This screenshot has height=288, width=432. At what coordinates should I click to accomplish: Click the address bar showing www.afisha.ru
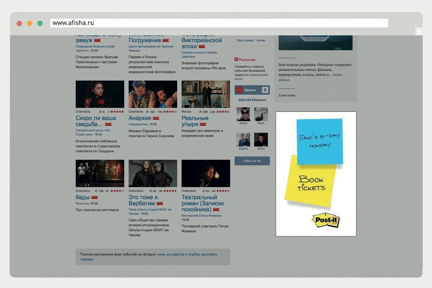pos(219,23)
